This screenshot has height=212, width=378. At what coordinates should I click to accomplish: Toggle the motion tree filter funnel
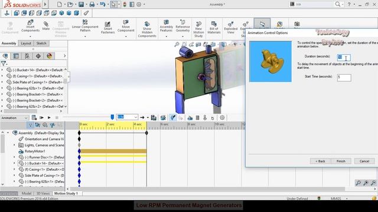(30, 125)
